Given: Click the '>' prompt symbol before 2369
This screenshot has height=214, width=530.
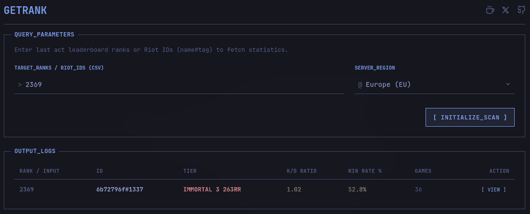Looking at the screenshot, I should [x=20, y=84].
